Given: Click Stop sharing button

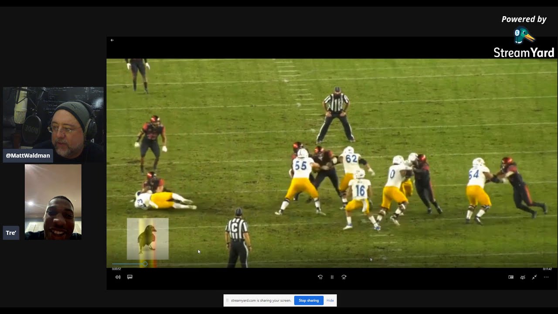Looking at the screenshot, I should [x=309, y=300].
